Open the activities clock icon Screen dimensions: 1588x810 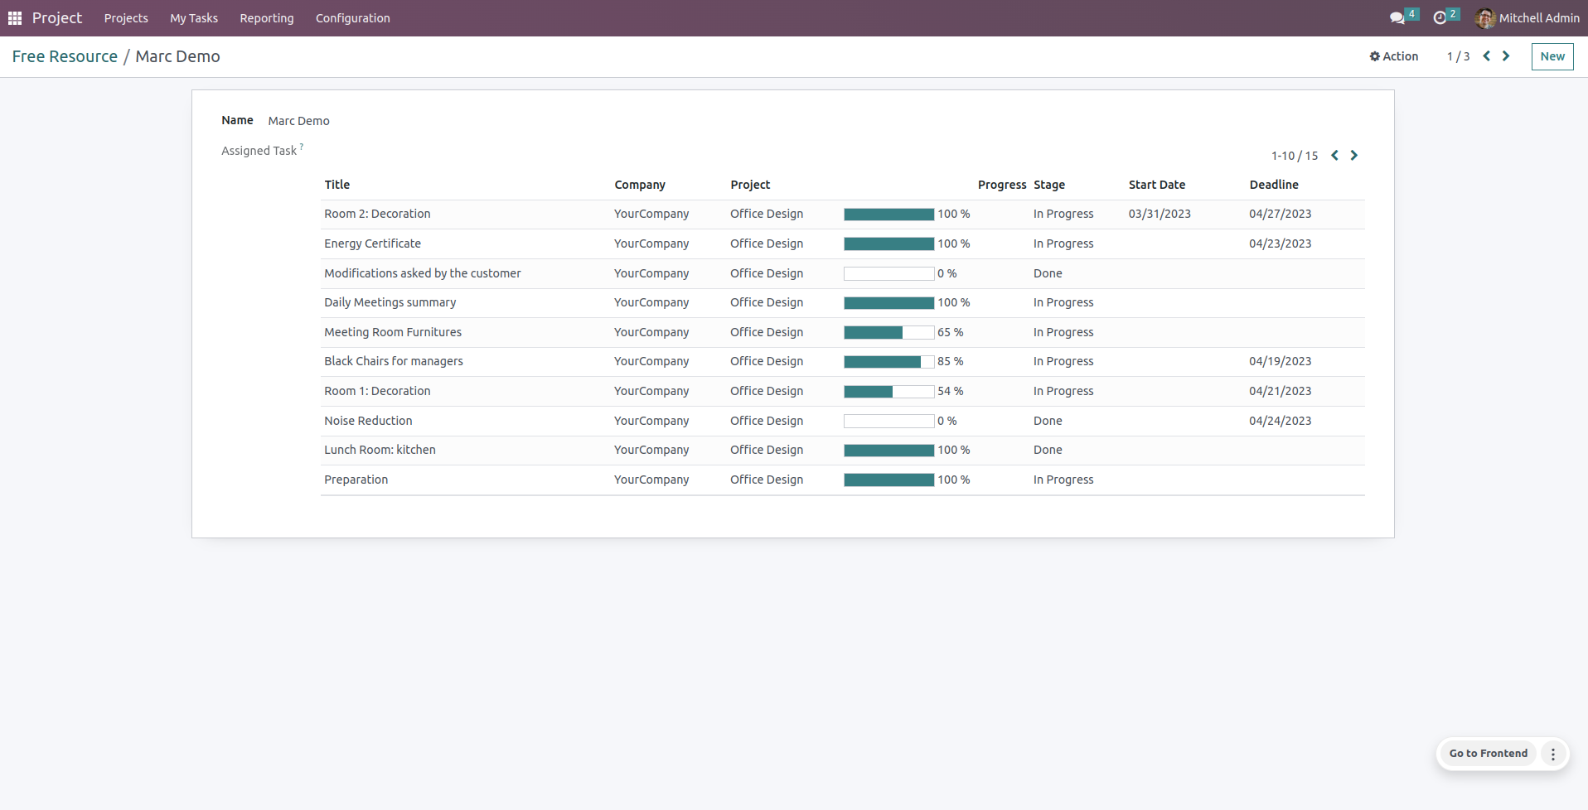click(1440, 18)
